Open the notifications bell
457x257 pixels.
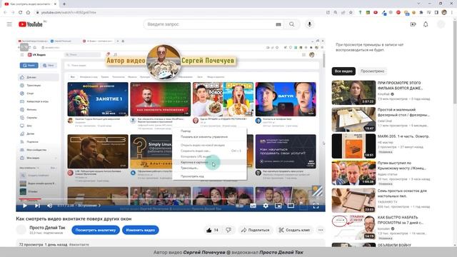click(426, 24)
